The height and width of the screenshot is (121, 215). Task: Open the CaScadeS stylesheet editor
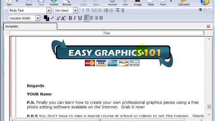tap(184, 3)
